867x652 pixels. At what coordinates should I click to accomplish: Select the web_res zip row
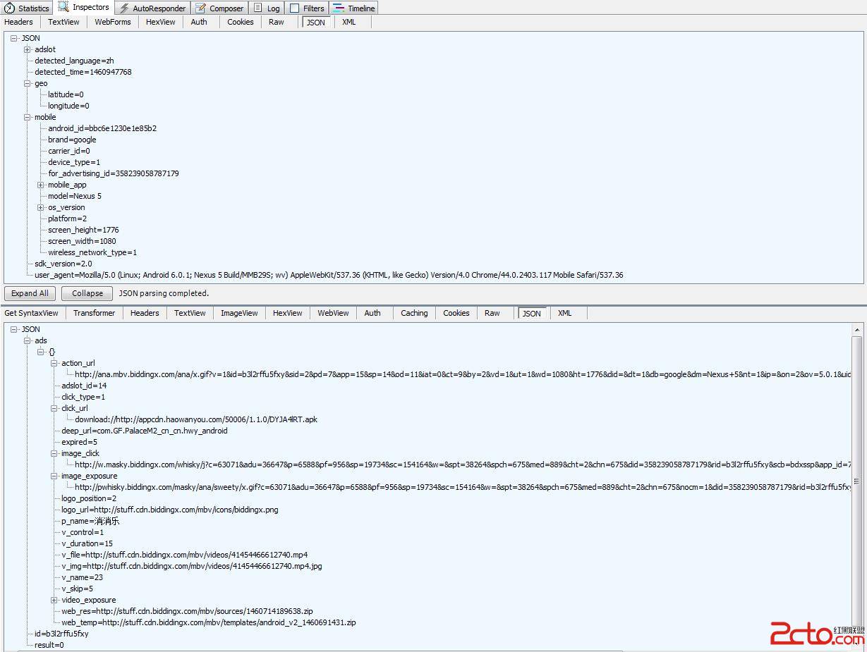pos(187,611)
